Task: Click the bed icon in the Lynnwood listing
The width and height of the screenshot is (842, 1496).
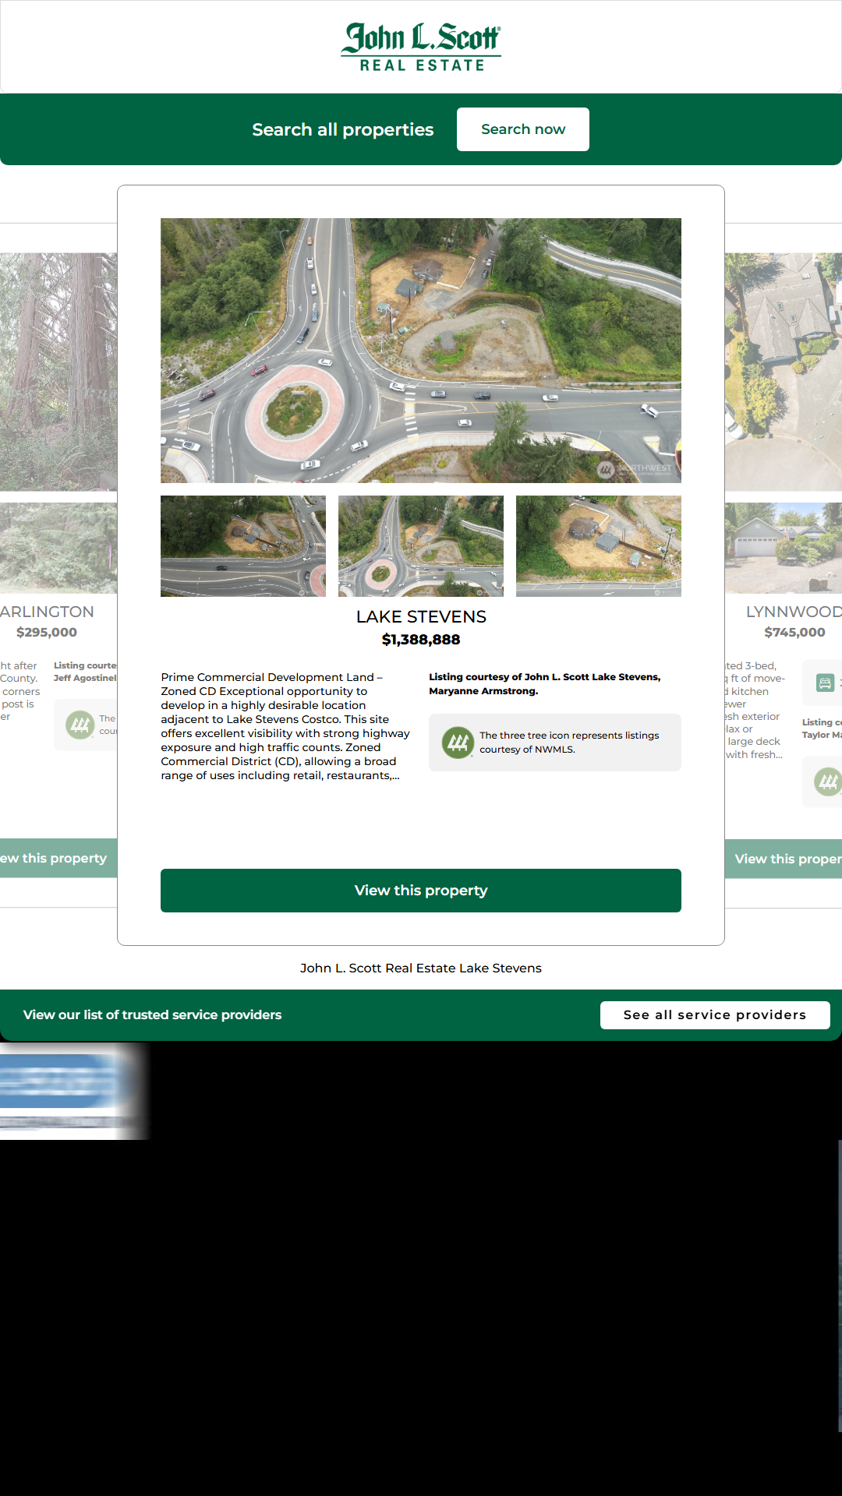Action: pos(824,683)
